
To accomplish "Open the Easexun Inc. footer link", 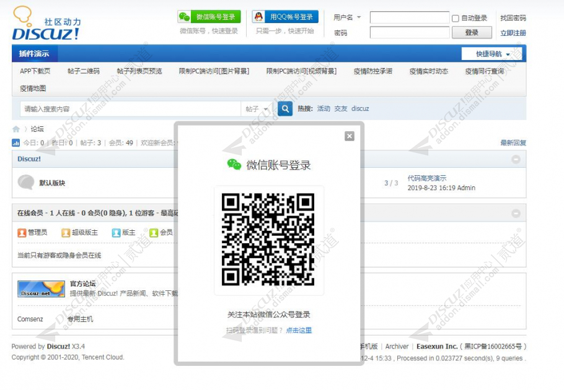I will tap(437, 347).
